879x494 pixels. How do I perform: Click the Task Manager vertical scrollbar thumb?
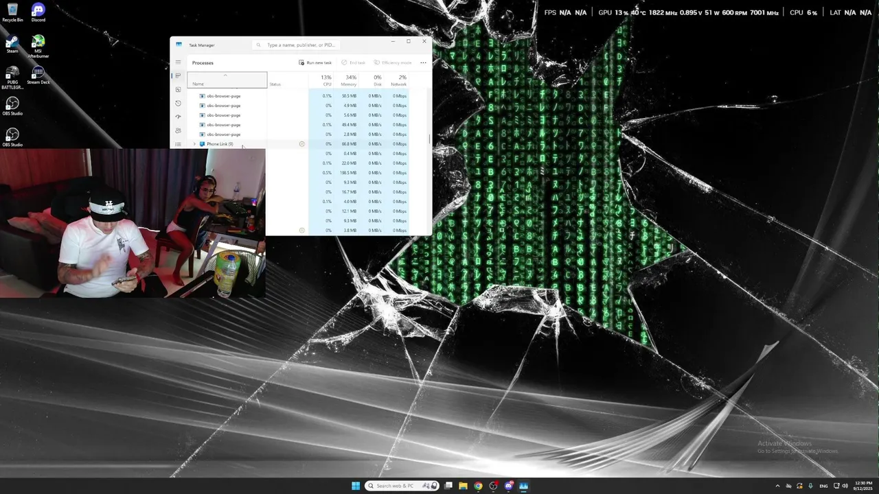[429, 139]
